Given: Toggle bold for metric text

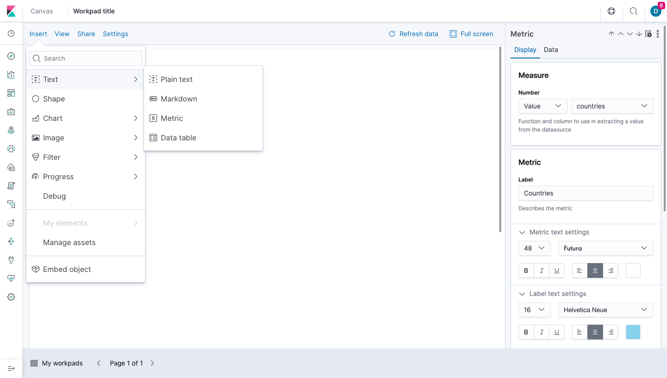Looking at the screenshot, I should pyautogui.click(x=526, y=271).
